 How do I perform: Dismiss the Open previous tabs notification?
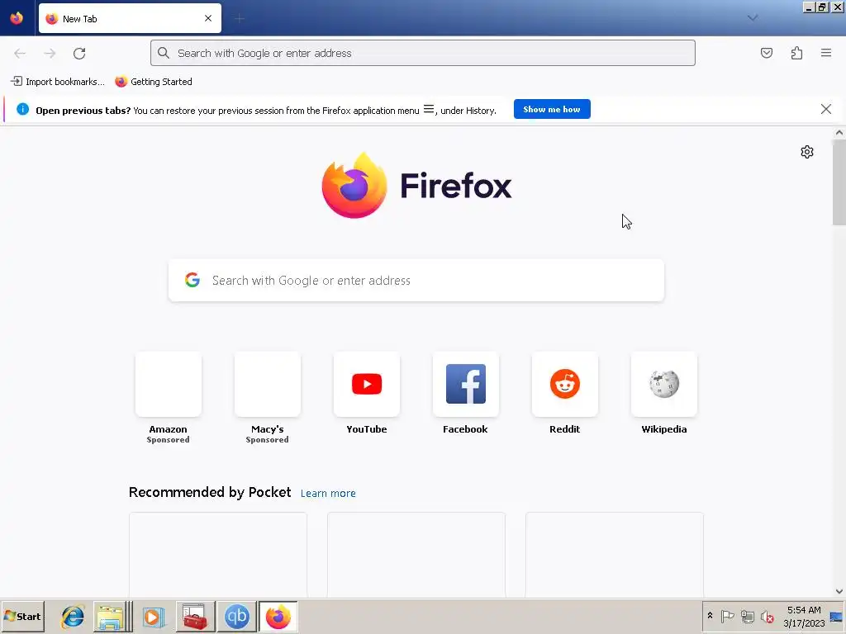coord(826,110)
